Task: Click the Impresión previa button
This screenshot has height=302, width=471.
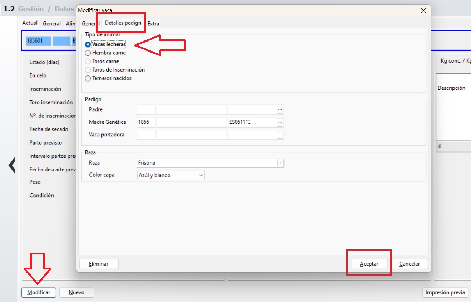Action: pos(445,292)
